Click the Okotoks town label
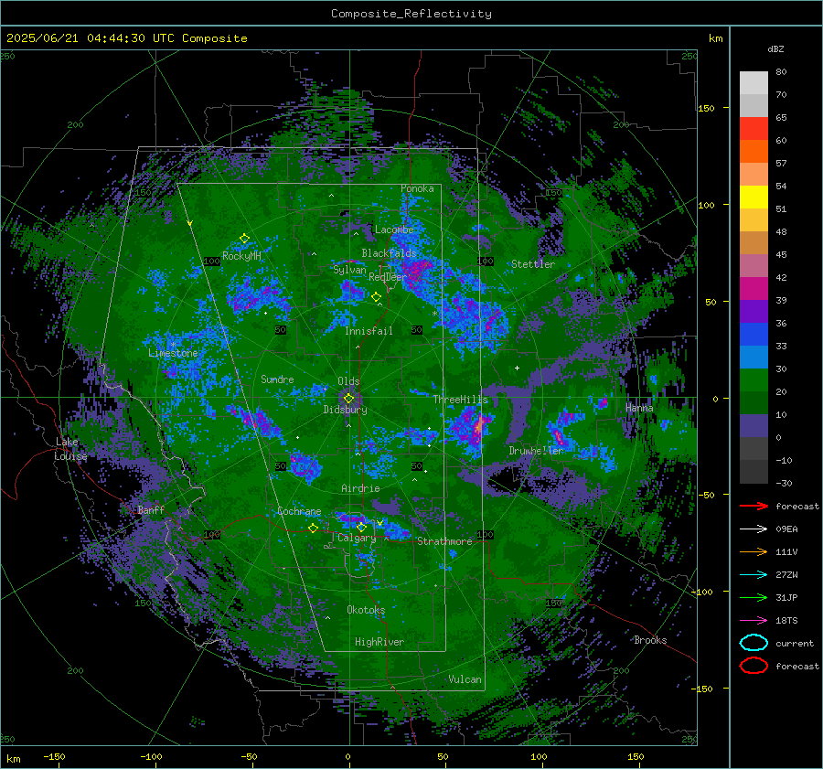823x769 pixels. (366, 610)
